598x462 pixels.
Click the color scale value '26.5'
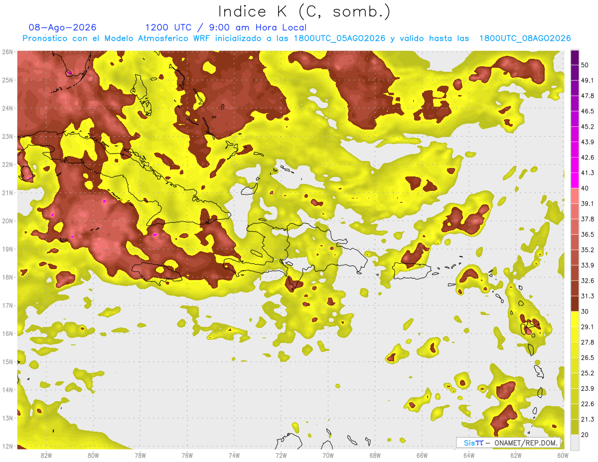588,358
